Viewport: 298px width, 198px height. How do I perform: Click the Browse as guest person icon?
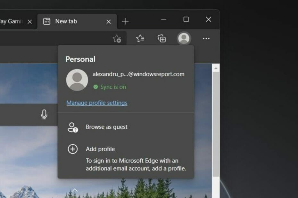pyautogui.click(x=73, y=127)
